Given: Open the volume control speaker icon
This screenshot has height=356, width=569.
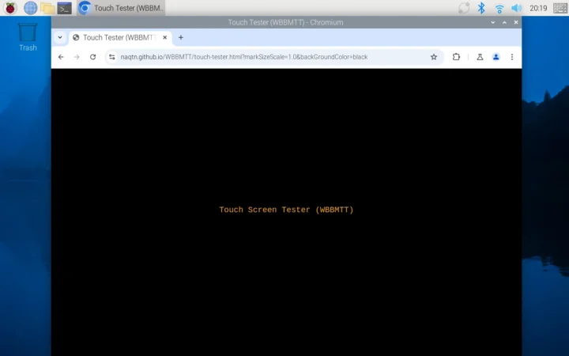Looking at the screenshot, I should (516, 8).
